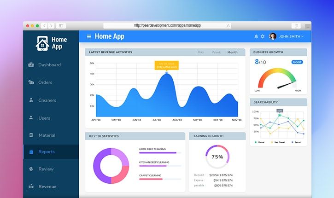
Task: Click the browser forward arrow button
Action: [x=51, y=26]
